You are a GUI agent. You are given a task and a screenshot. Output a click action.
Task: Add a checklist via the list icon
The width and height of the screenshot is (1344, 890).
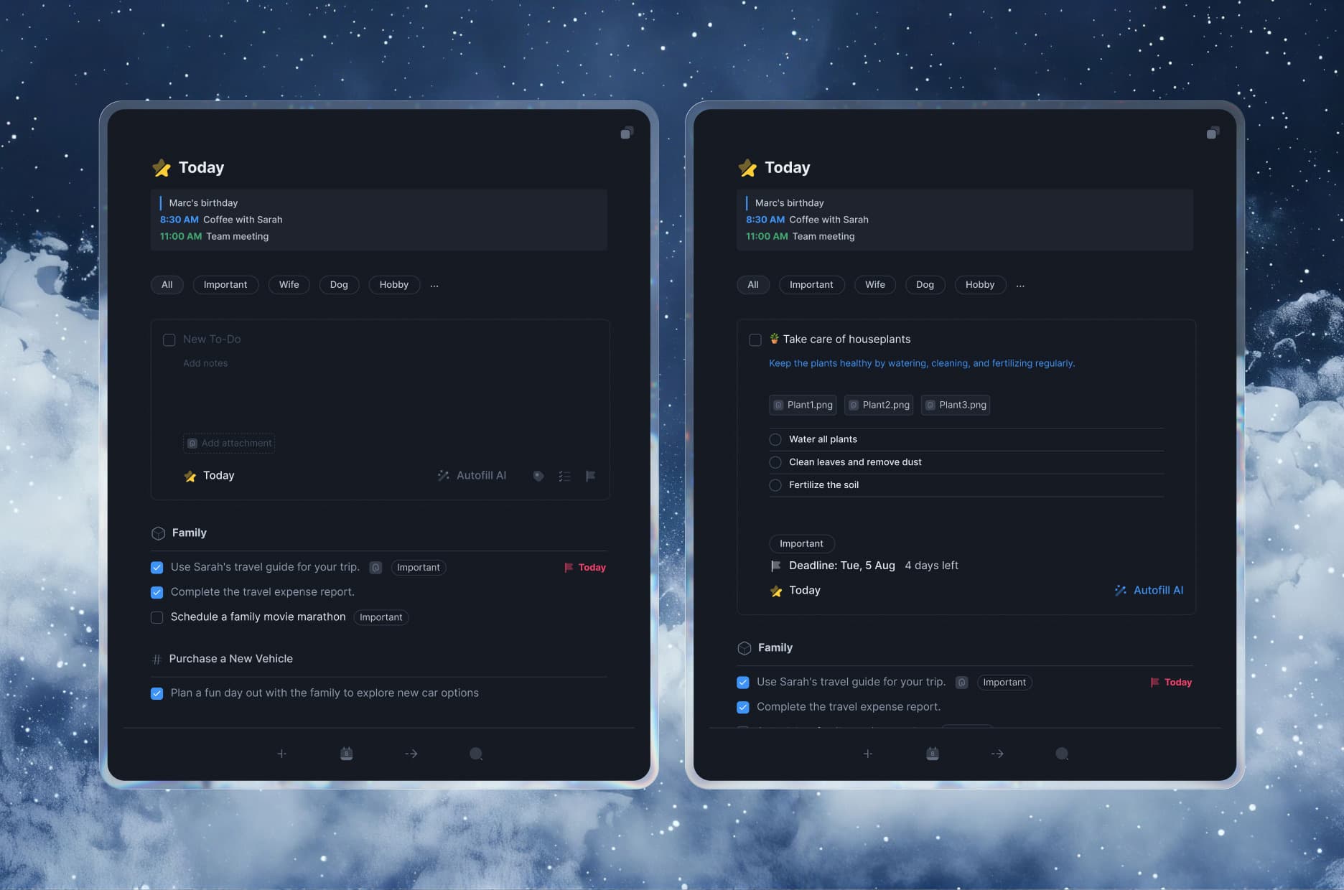pyautogui.click(x=565, y=476)
